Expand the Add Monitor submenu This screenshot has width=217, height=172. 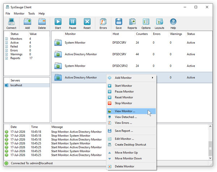pyautogui.click(x=131, y=78)
